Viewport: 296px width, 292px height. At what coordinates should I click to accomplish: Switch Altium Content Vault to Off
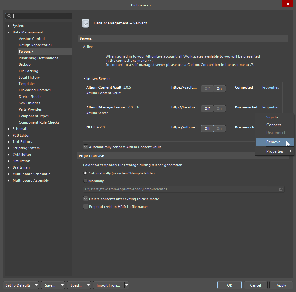pos(207,89)
